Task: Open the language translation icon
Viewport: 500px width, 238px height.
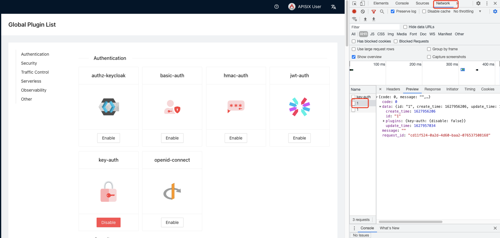Action: coord(333,7)
